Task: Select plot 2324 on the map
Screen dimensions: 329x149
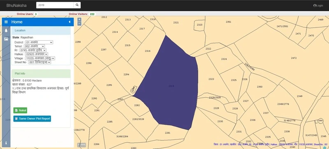Action: click(x=224, y=59)
